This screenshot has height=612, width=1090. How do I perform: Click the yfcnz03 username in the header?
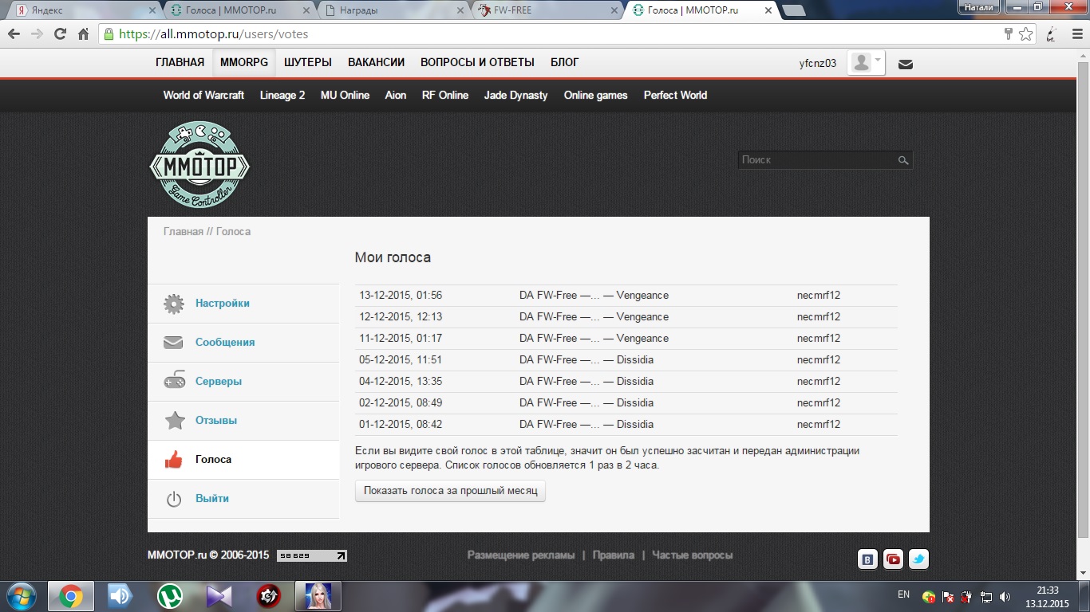(818, 64)
